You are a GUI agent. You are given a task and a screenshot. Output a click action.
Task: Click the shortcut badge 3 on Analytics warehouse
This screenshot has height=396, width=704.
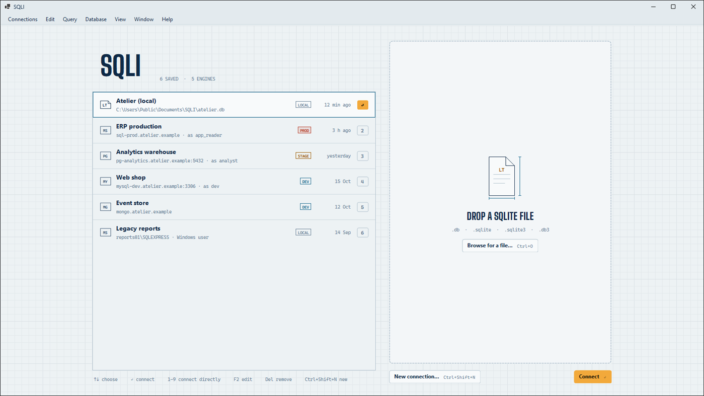coord(362,156)
